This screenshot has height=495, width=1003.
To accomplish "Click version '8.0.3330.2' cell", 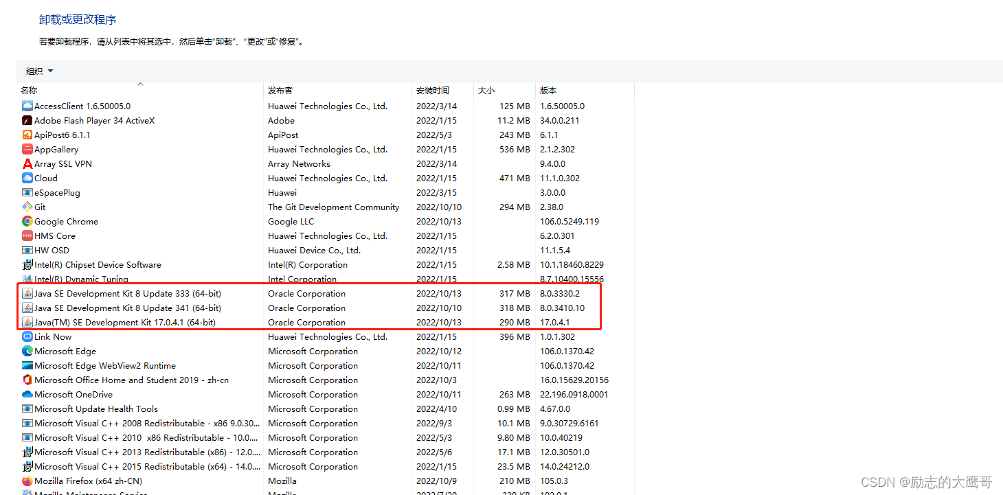I will pos(560,293).
